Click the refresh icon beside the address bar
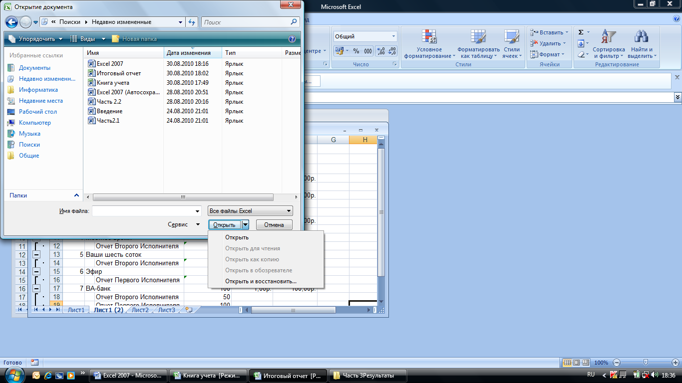The image size is (682, 383). click(192, 22)
